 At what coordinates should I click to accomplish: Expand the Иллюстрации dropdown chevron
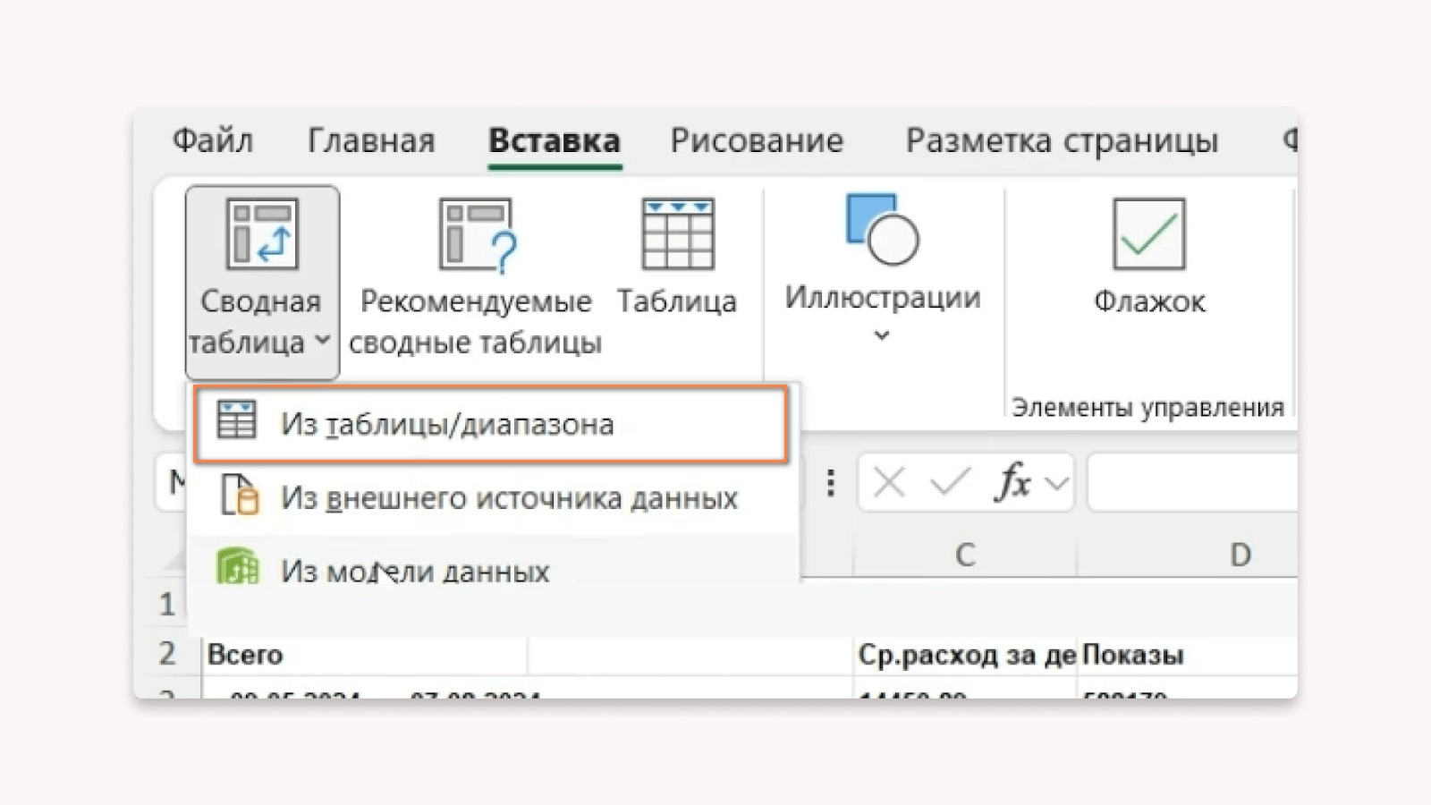(882, 335)
